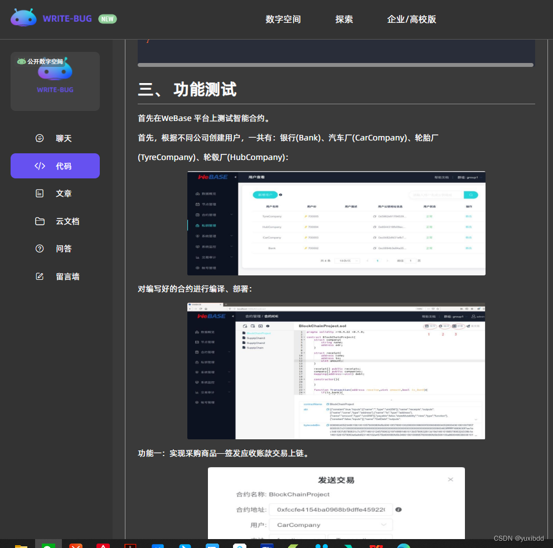Click the CSDN @yuxibdd watermark link
The height and width of the screenshot is (548, 553).
[518, 539]
